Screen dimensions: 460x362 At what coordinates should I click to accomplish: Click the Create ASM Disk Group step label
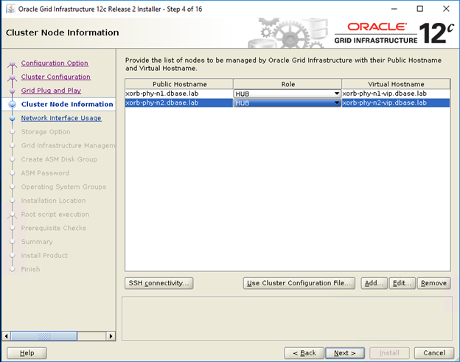click(59, 159)
